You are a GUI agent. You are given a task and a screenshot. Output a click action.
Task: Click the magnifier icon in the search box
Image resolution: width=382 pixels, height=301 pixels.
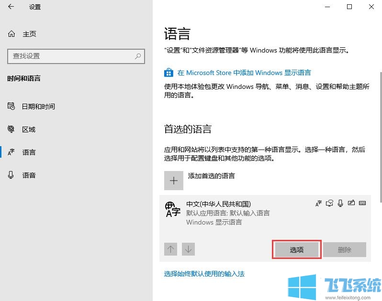click(x=137, y=56)
